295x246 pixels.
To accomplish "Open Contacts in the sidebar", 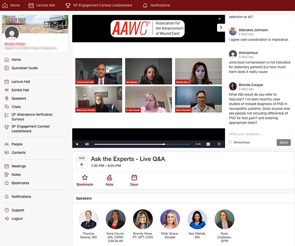I will click(x=19, y=153).
